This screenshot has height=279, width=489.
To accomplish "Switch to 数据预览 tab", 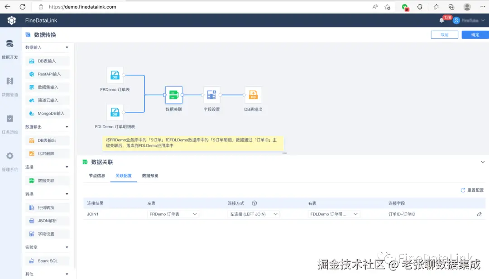I will pos(150,176).
